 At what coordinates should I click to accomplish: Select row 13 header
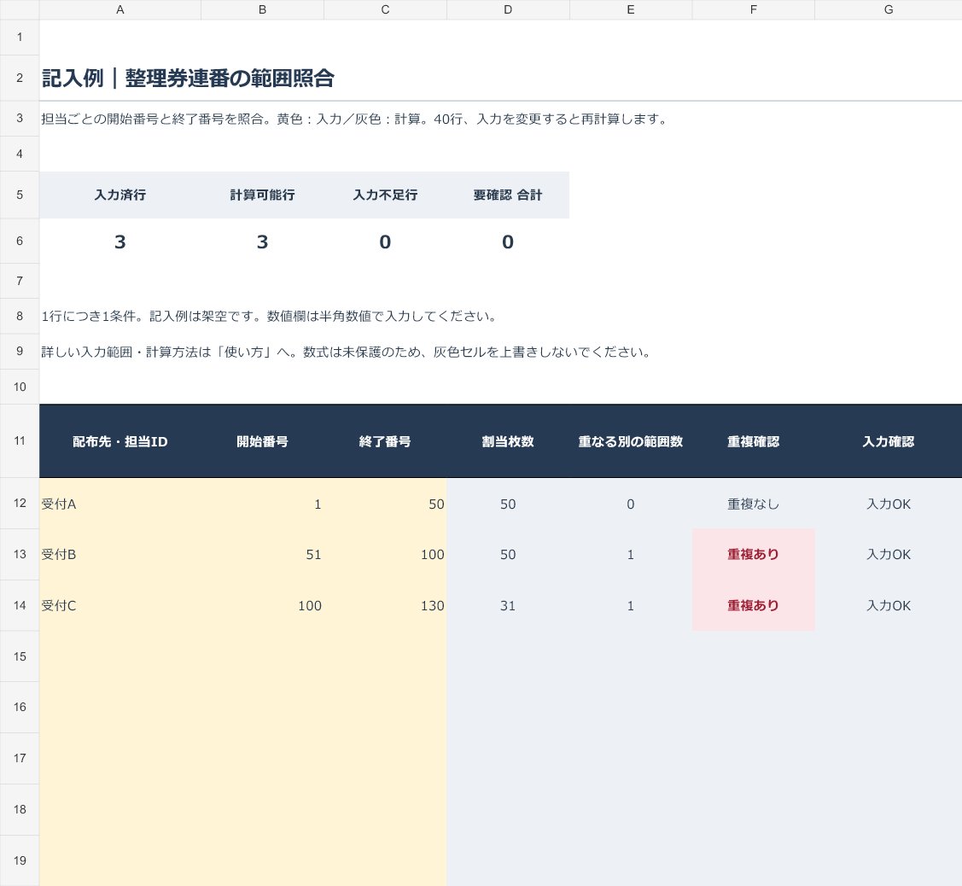point(20,554)
